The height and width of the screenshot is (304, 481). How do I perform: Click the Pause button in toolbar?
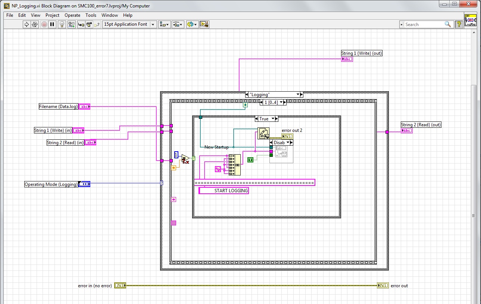point(52,24)
